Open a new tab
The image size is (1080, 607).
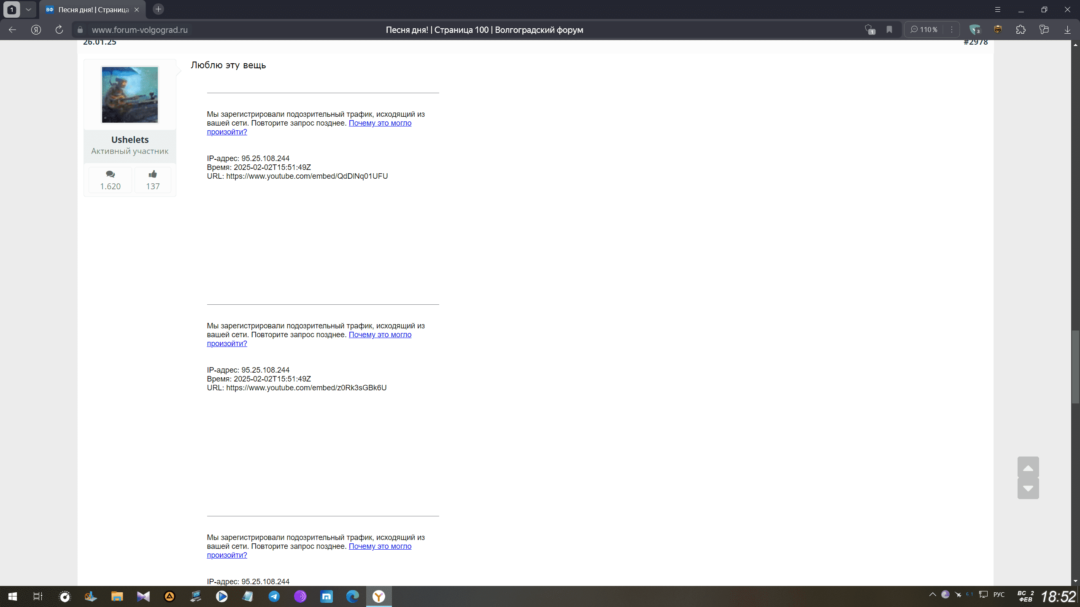point(158,9)
